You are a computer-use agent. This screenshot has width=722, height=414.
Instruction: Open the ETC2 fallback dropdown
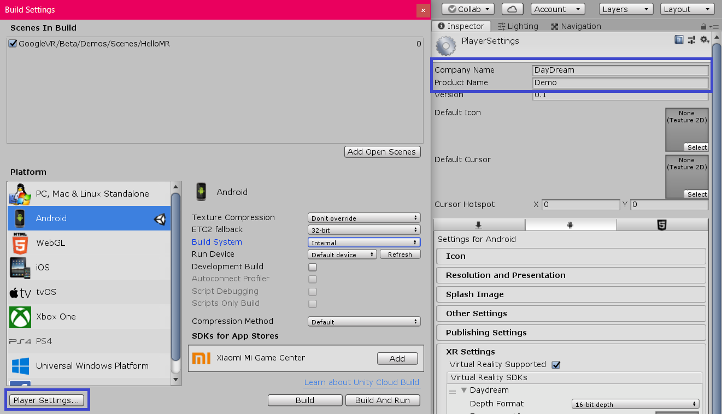click(364, 230)
